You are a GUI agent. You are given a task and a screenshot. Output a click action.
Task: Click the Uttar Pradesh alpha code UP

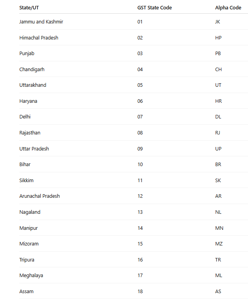click(218, 149)
